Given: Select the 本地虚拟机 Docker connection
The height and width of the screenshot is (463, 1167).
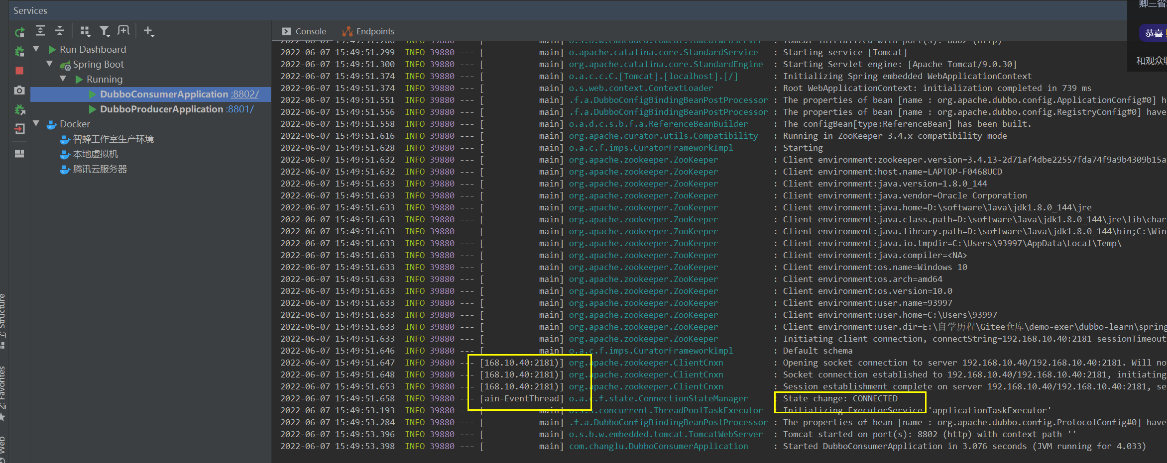Looking at the screenshot, I should point(96,154).
